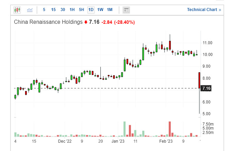Switch to the area chart type

point(30,10)
